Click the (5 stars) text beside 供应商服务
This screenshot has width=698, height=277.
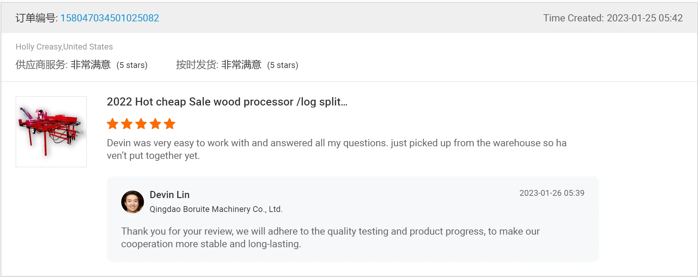pyautogui.click(x=132, y=65)
